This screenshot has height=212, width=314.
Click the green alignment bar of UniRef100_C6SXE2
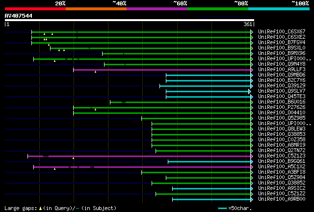point(141,37)
